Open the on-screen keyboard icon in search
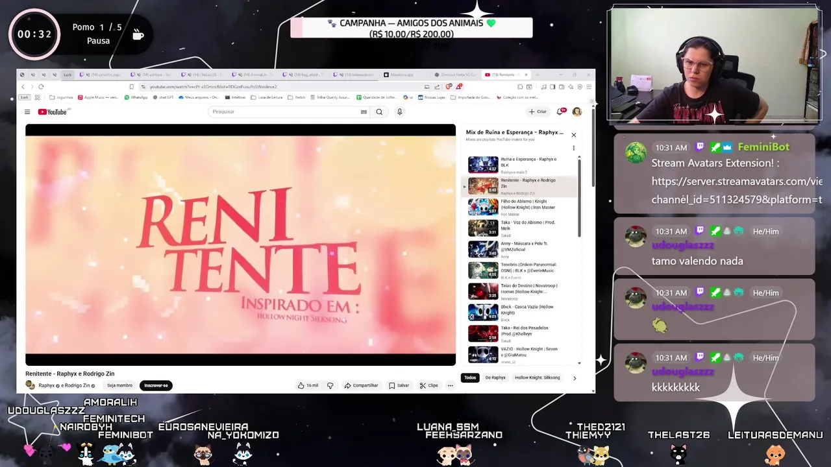The width and height of the screenshot is (831, 467). pos(364,112)
